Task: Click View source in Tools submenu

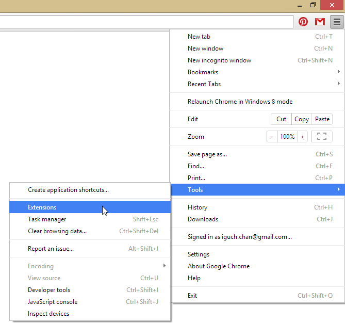Action: pos(90,278)
